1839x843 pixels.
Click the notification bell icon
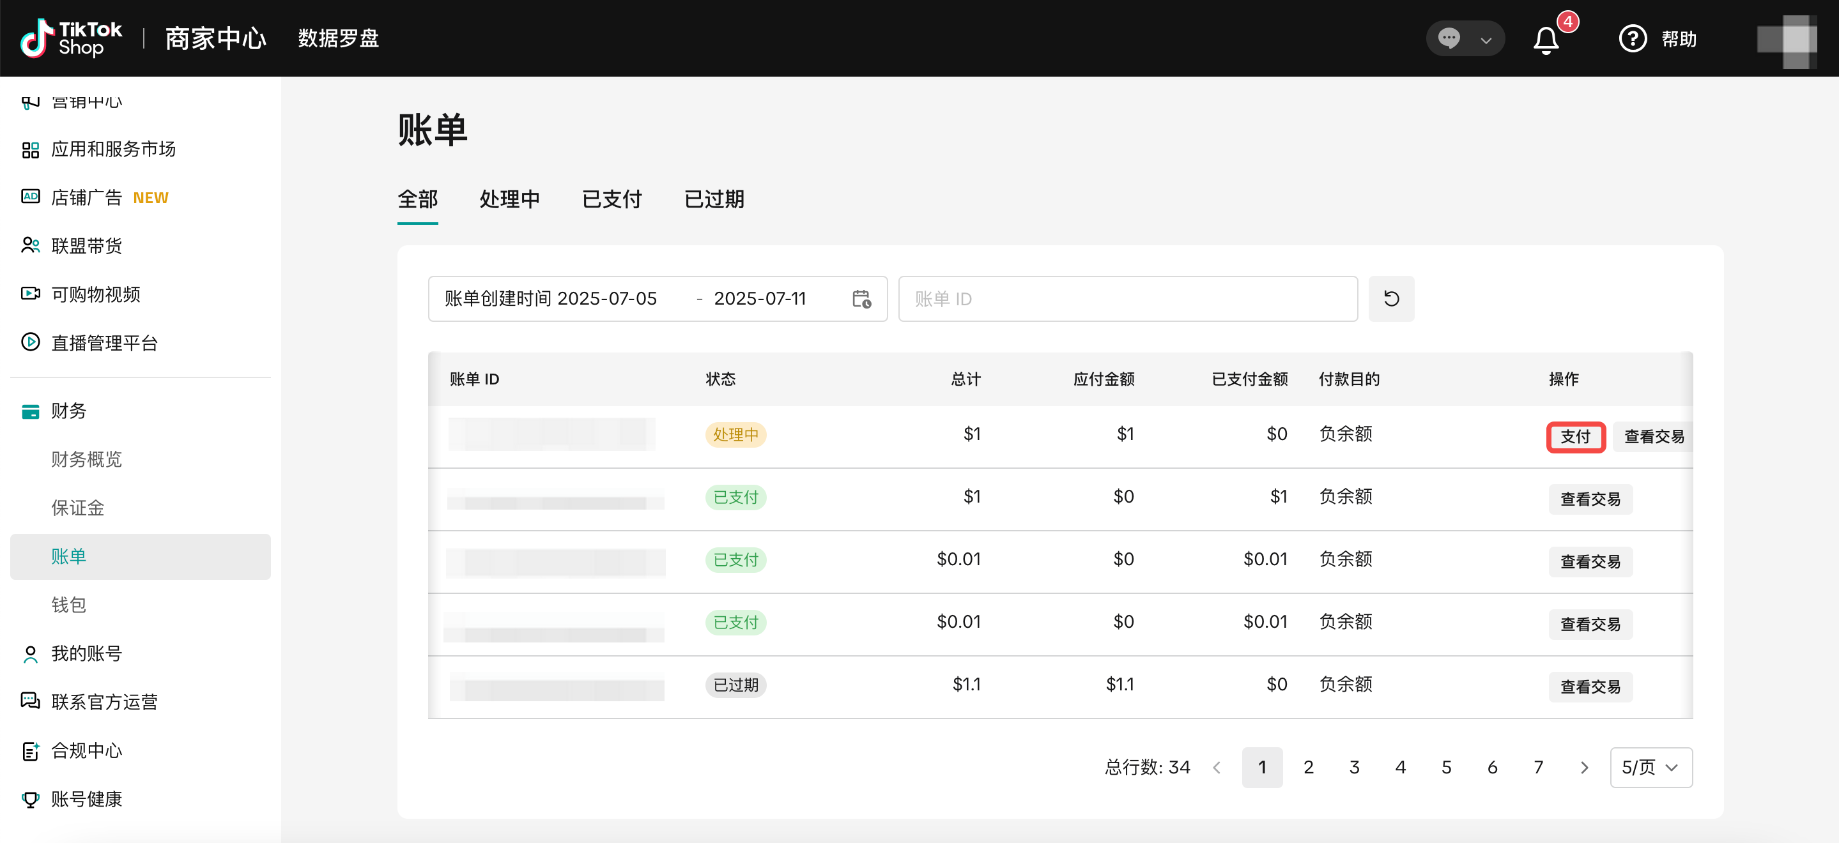tap(1546, 39)
